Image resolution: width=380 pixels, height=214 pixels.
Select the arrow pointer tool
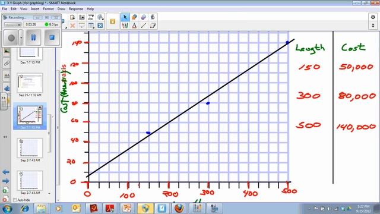[x=125, y=17]
